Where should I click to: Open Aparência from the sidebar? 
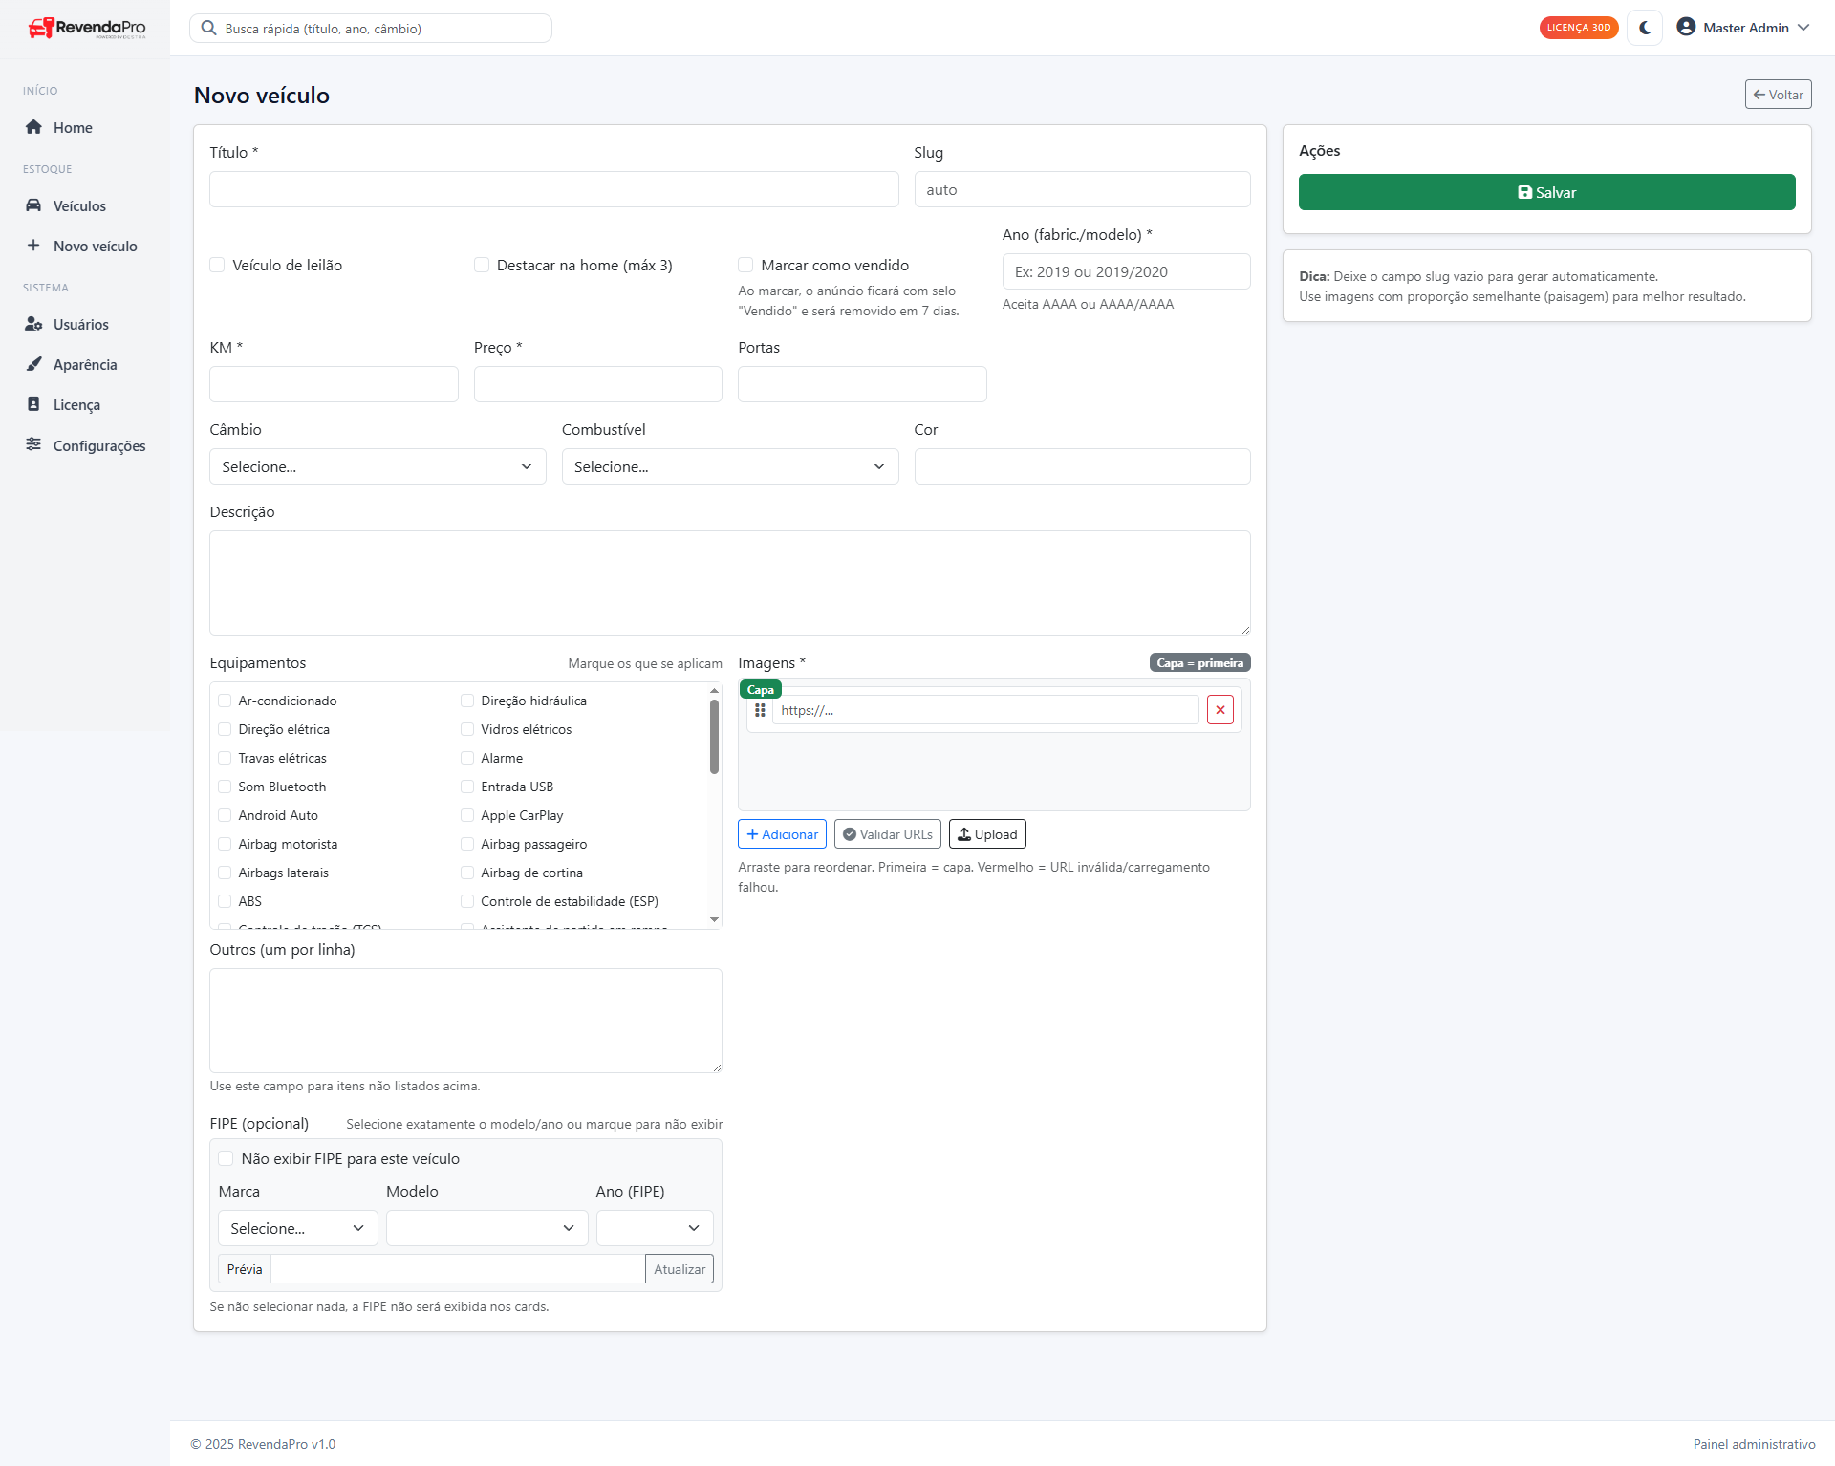84,365
